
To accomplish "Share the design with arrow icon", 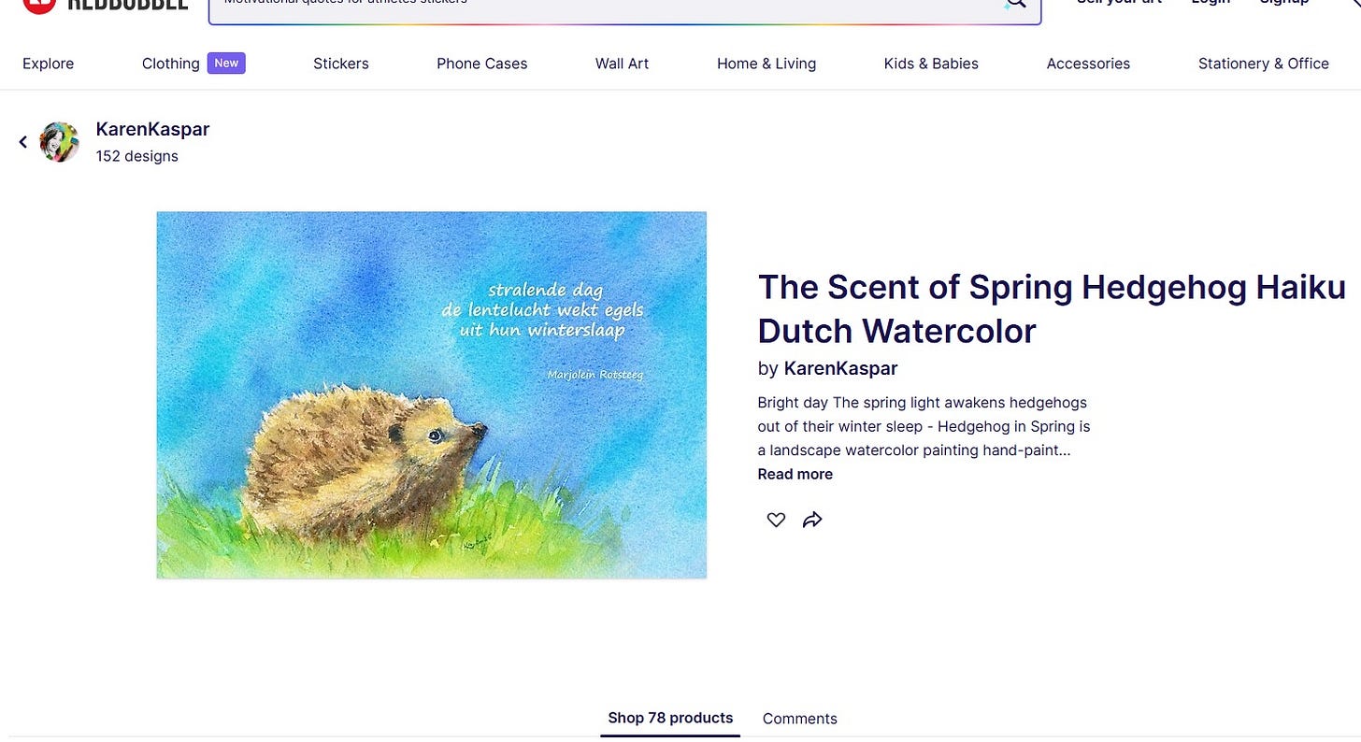I will [812, 520].
